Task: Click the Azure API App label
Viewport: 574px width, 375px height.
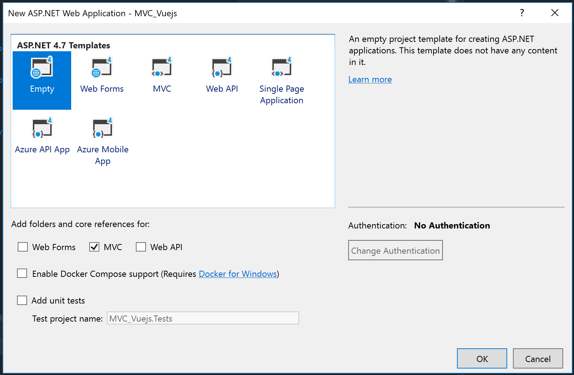Action: tap(42, 149)
